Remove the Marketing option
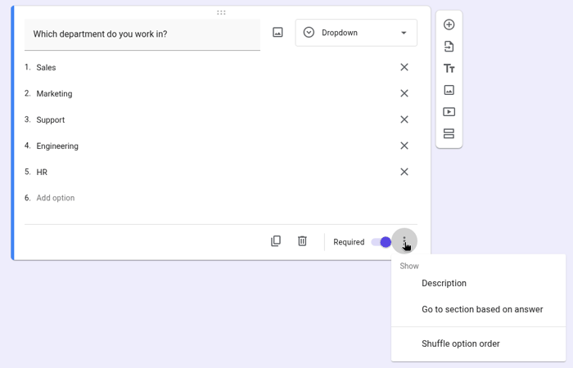 pos(404,93)
